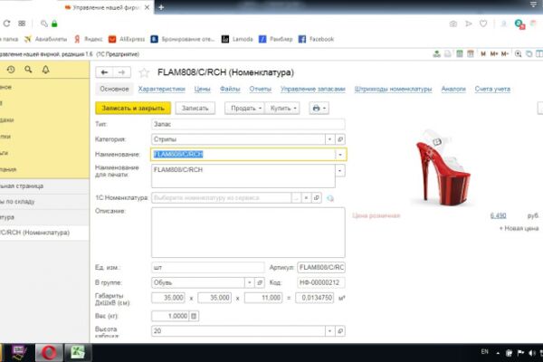Open the Lamoda bookmark
The width and height of the screenshot is (543, 362).
coord(237,39)
